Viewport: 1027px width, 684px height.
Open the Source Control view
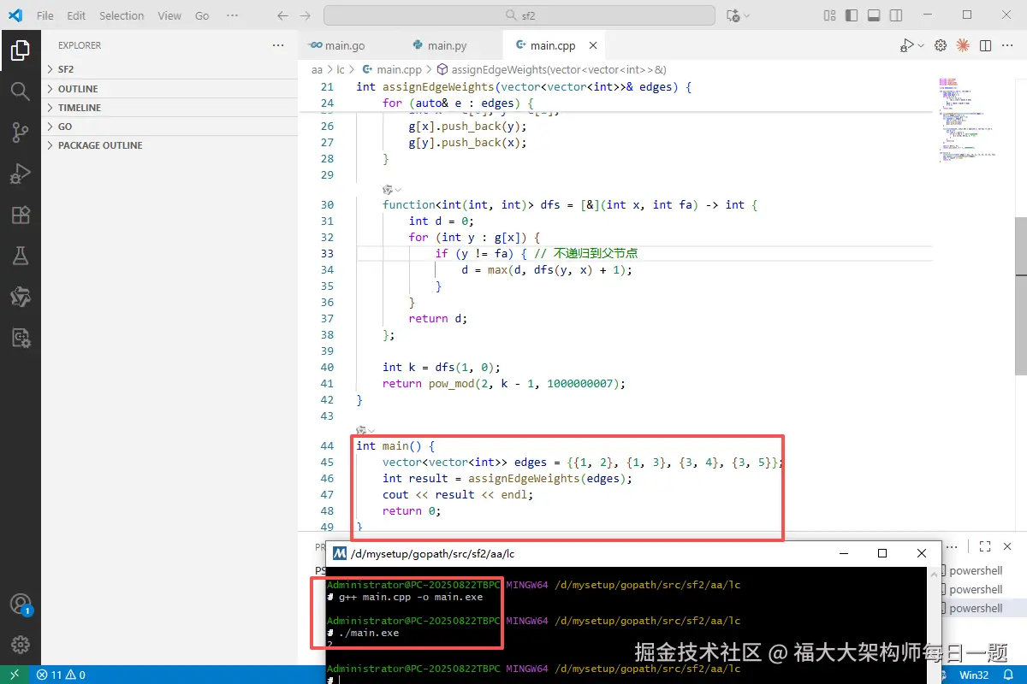point(21,132)
